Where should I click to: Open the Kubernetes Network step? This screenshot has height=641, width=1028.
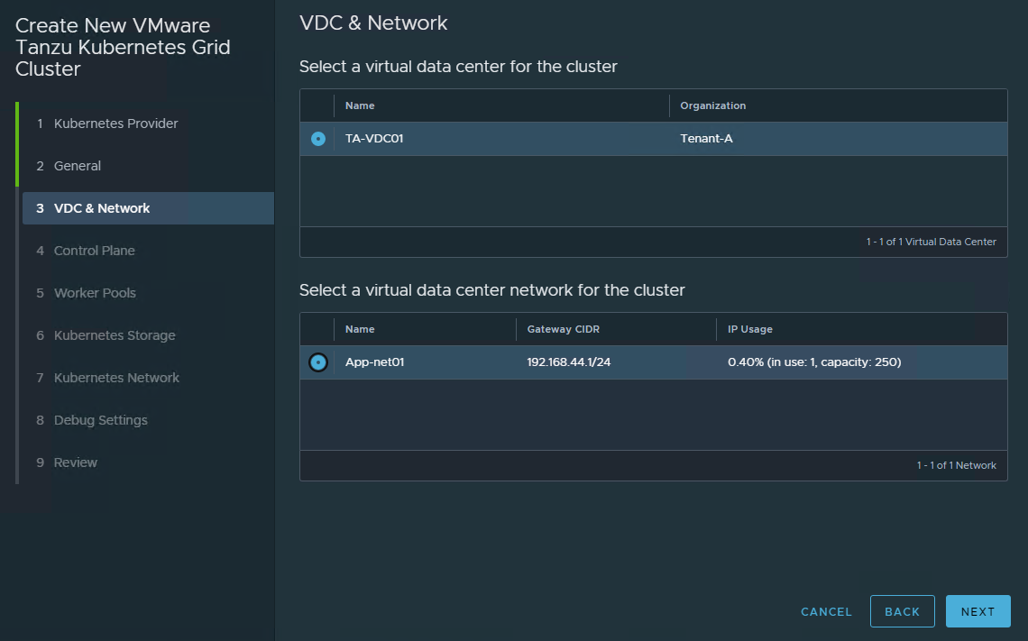click(x=116, y=378)
